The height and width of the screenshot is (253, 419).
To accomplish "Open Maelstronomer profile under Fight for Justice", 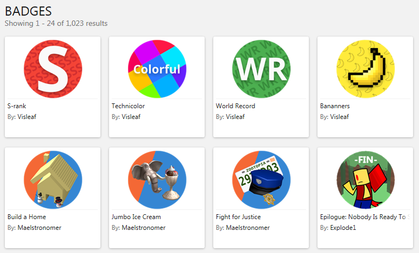I will tap(247, 228).
